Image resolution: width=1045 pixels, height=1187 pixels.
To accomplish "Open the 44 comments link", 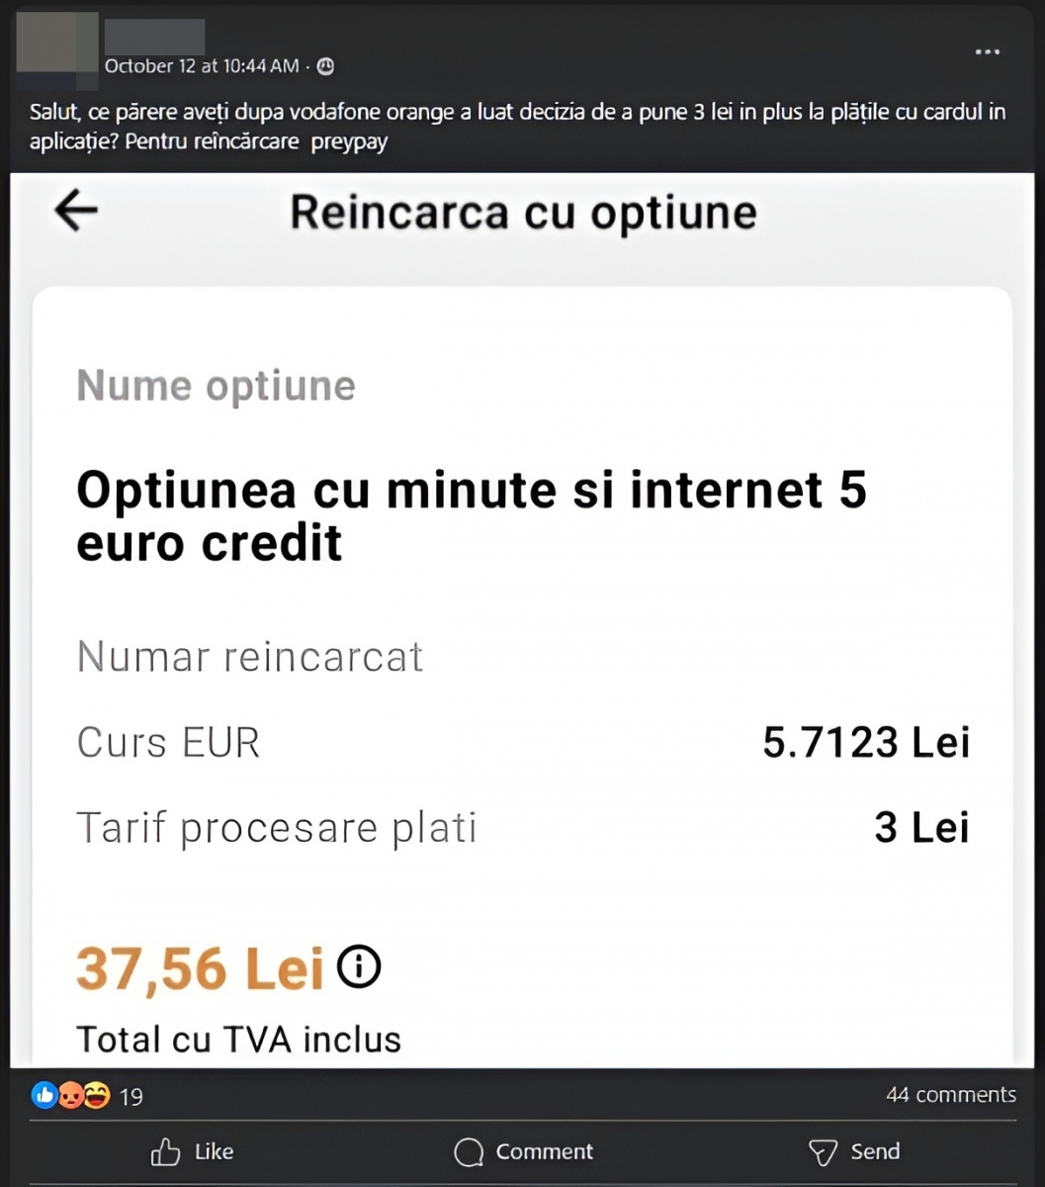I will point(950,1095).
